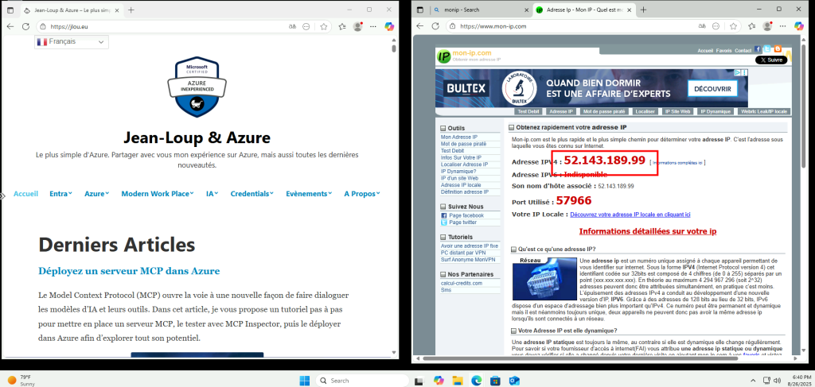Go back in the jlou.eu browser window

click(10, 26)
